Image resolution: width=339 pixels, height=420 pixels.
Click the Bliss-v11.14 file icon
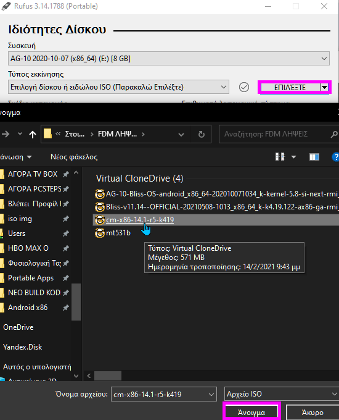pyautogui.click(x=100, y=207)
